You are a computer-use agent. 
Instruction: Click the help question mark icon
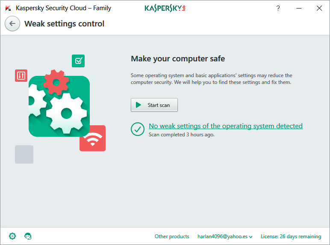pyautogui.click(x=278, y=8)
